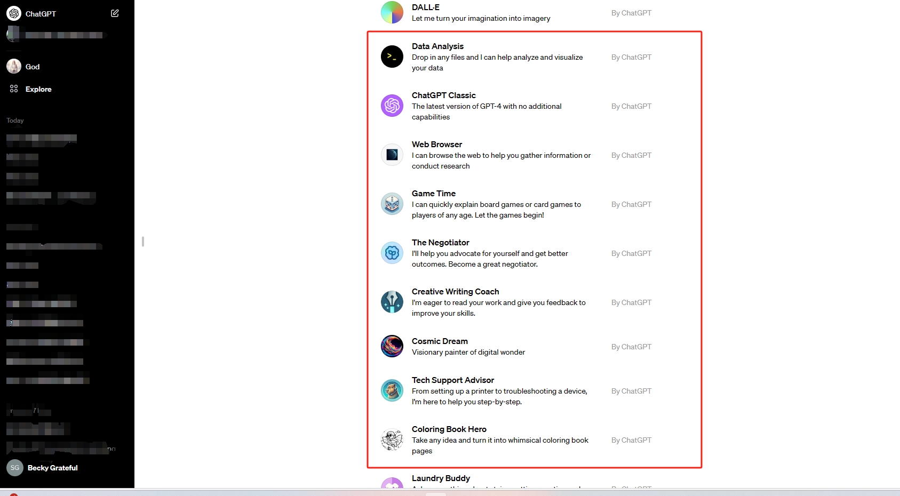Open the Creative Writing Coach GPT

[x=456, y=292]
